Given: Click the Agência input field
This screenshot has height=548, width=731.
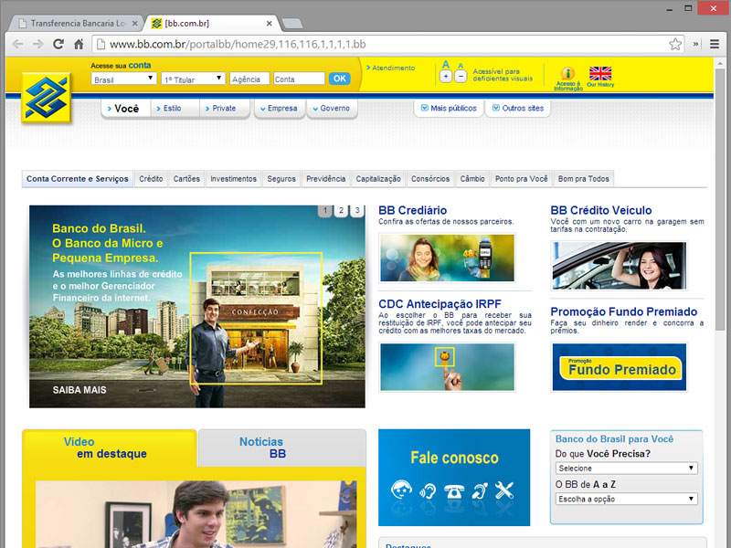Looking at the screenshot, I should click(249, 79).
